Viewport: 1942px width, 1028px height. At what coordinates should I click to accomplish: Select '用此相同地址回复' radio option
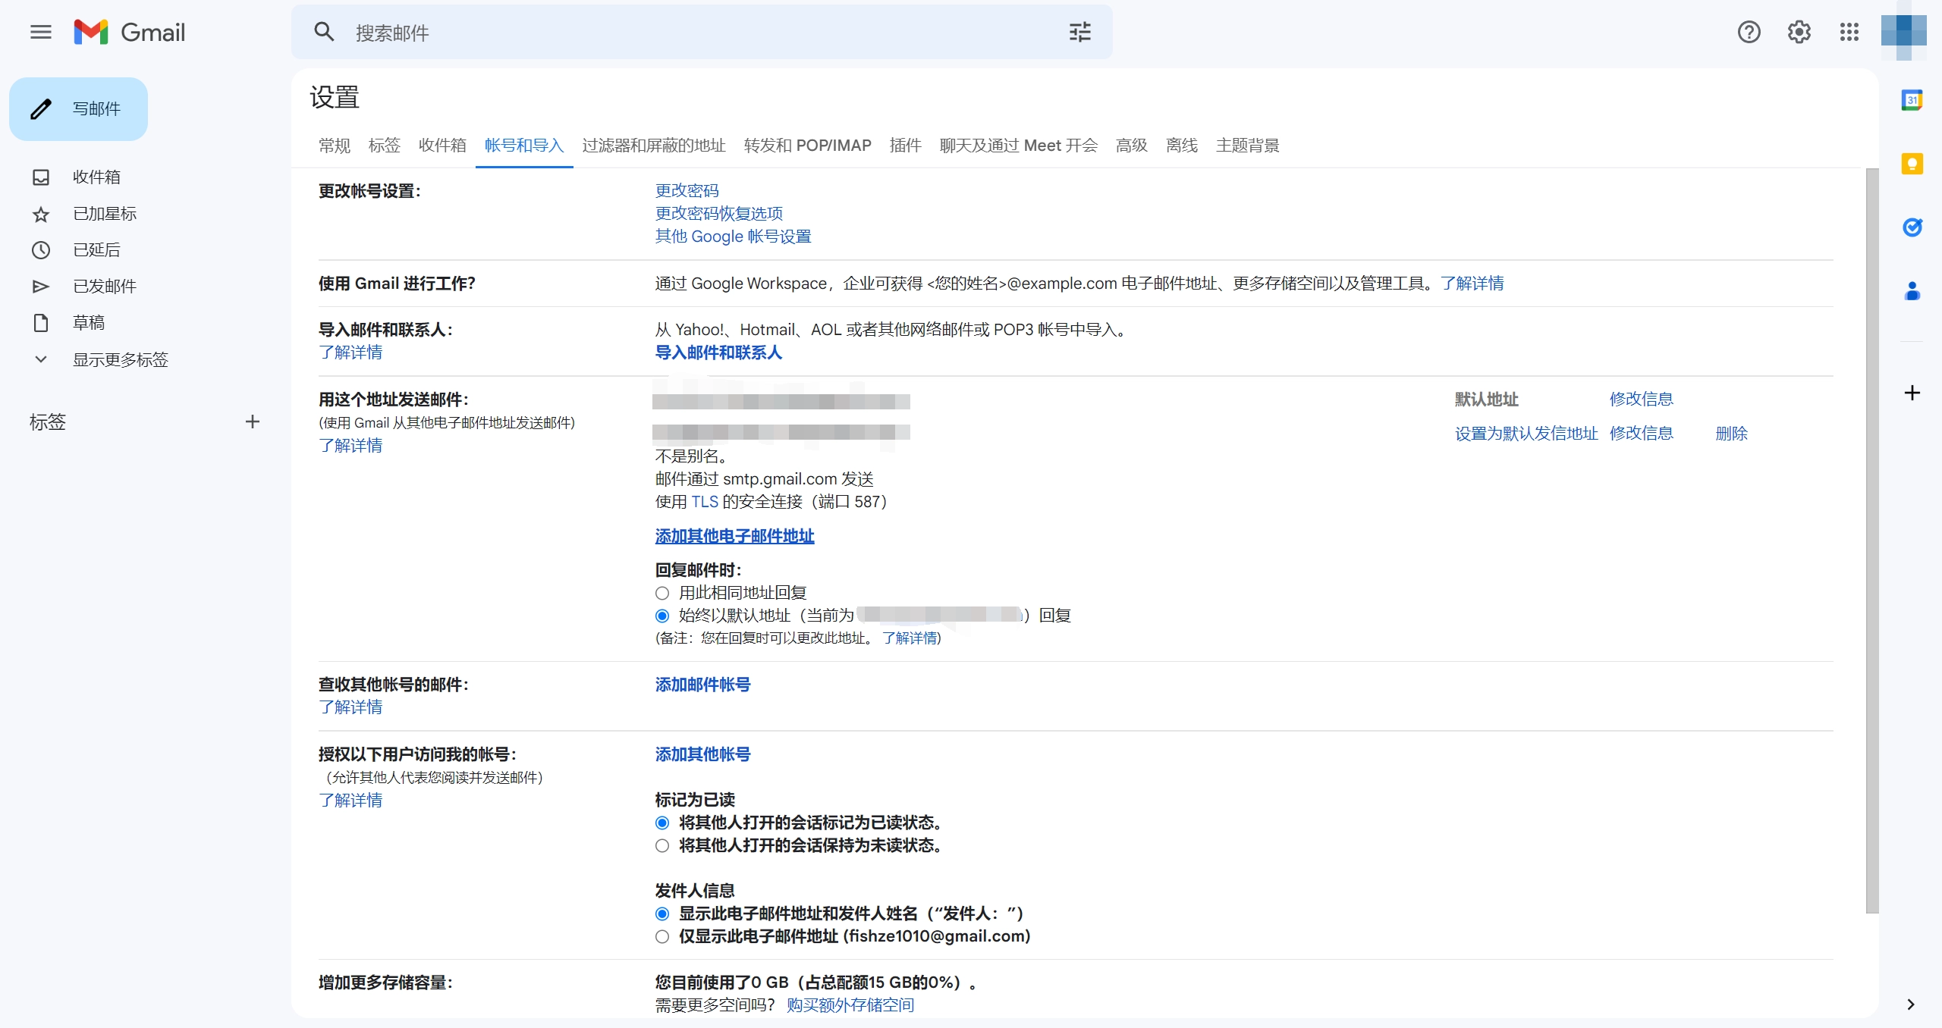click(662, 593)
